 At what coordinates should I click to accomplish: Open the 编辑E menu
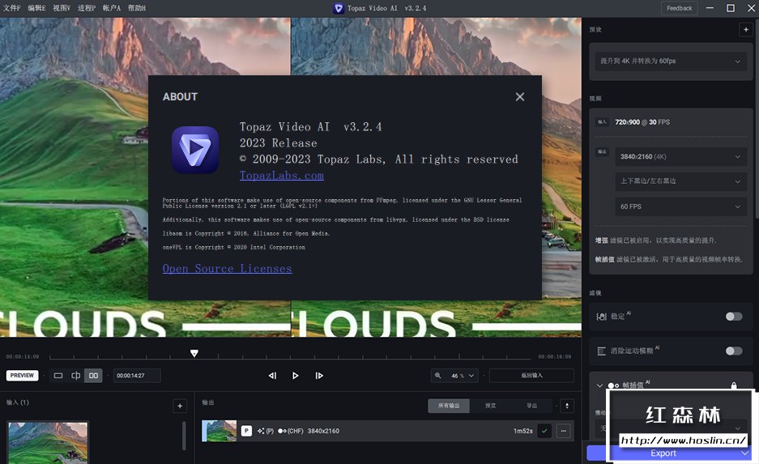(x=36, y=8)
